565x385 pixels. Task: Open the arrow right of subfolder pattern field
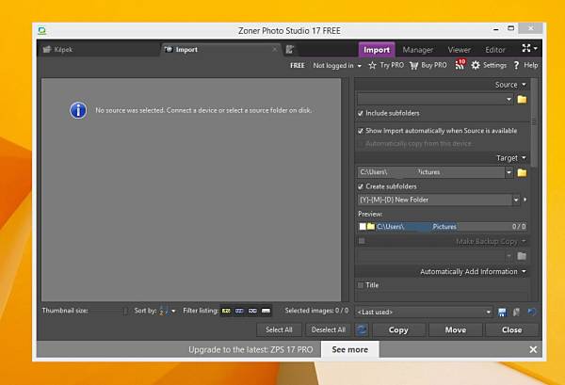(525, 200)
